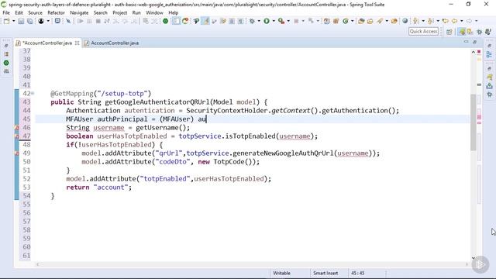Image resolution: width=496 pixels, height=279 pixels.
Task: Click the '45 : 45' cursor position status
Action: click(358, 273)
